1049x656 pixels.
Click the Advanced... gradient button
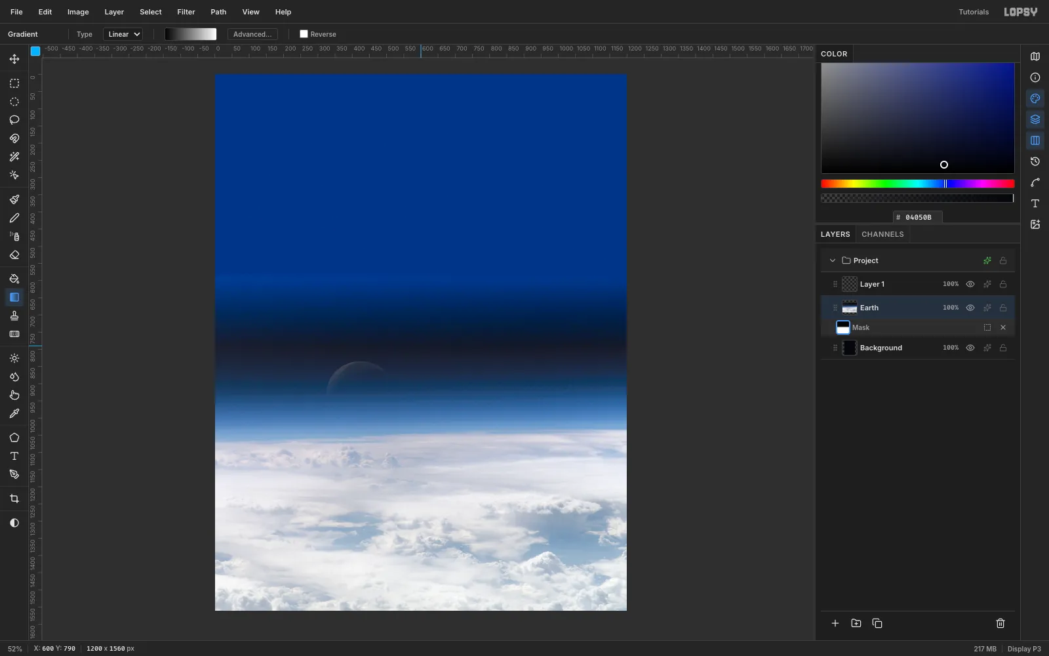point(252,34)
